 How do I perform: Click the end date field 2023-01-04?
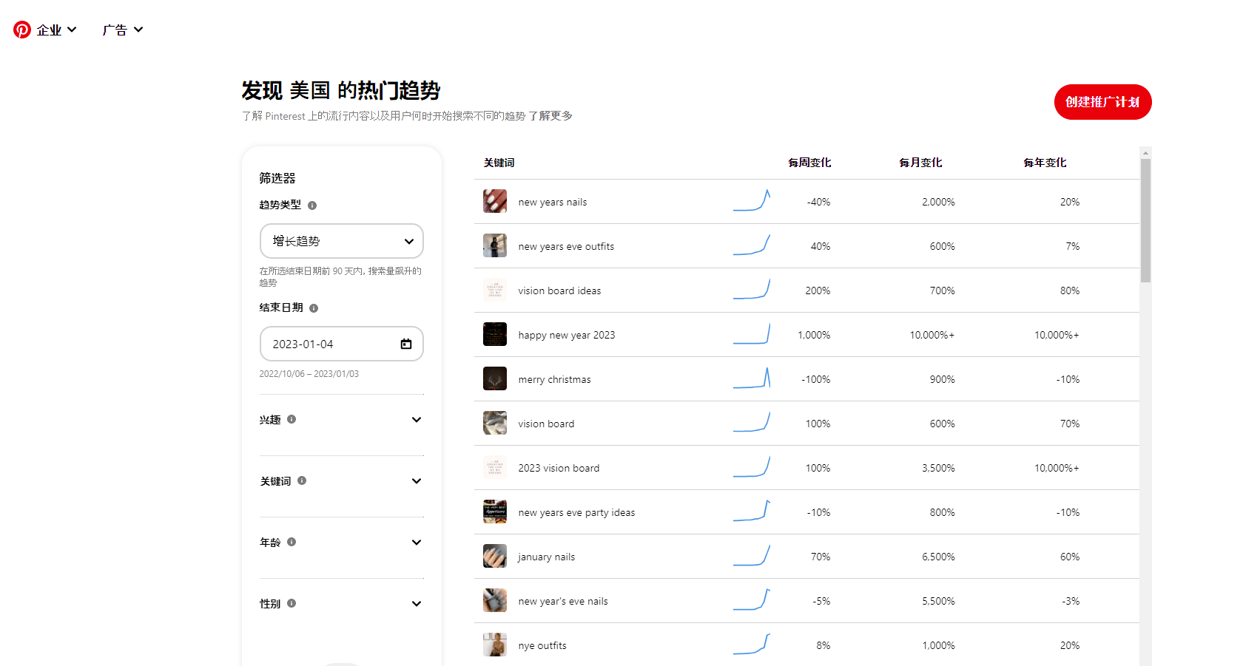pyautogui.click(x=342, y=344)
